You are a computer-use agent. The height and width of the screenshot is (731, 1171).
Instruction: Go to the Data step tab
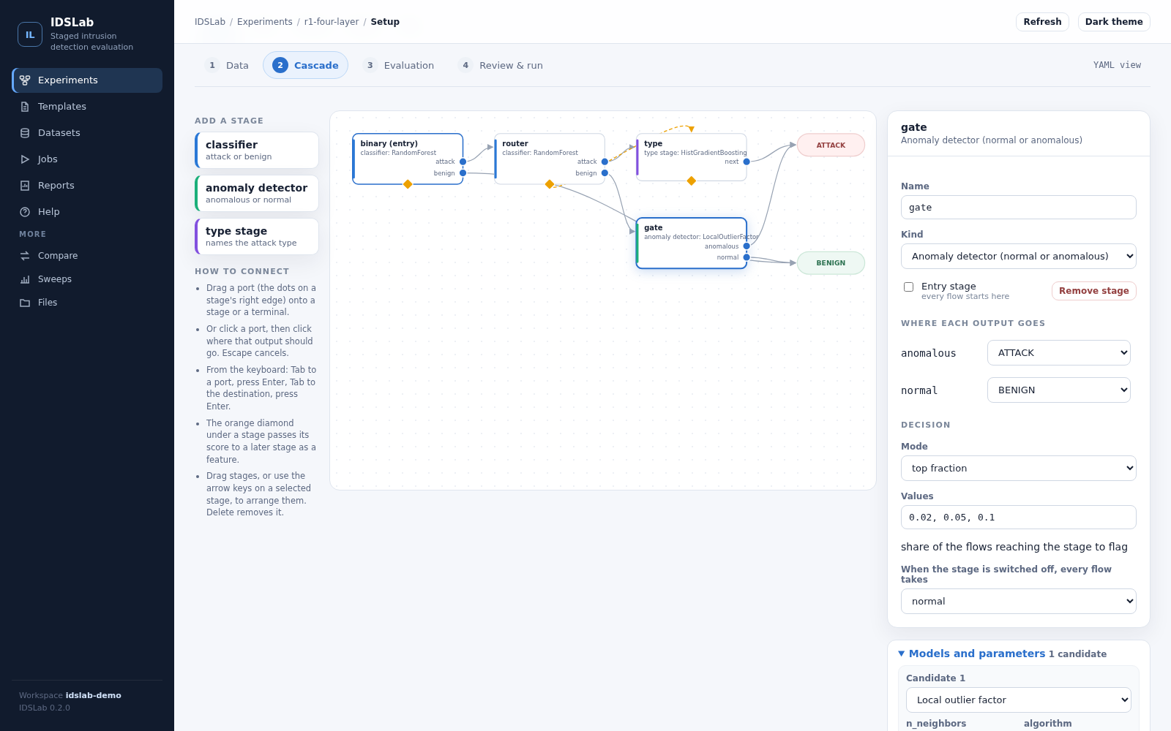pos(227,66)
